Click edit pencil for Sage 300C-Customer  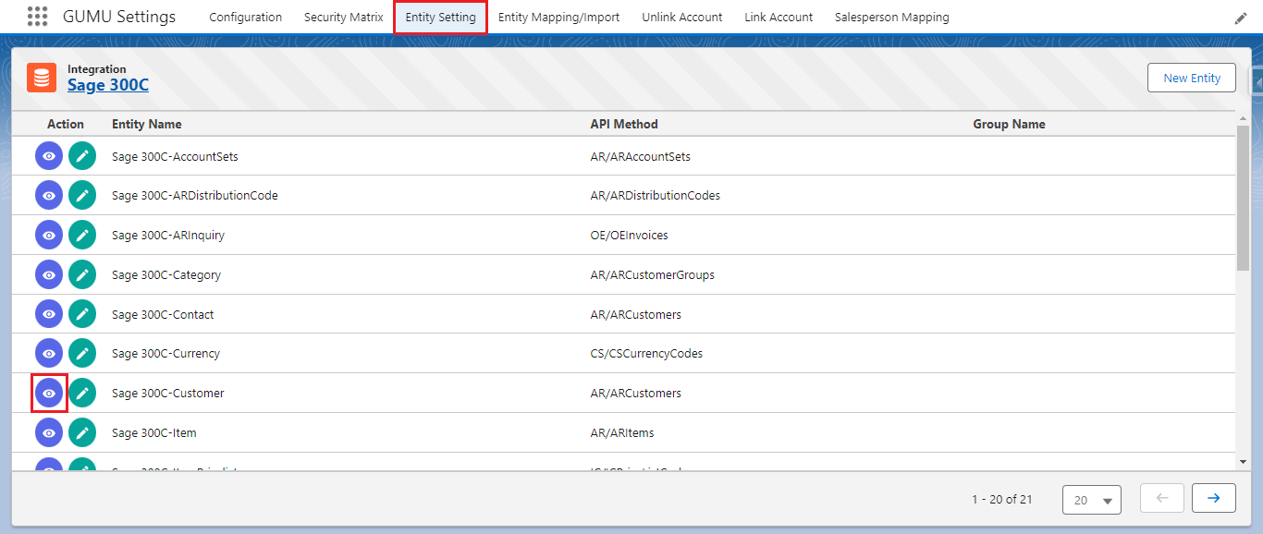(x=82, y=393)
